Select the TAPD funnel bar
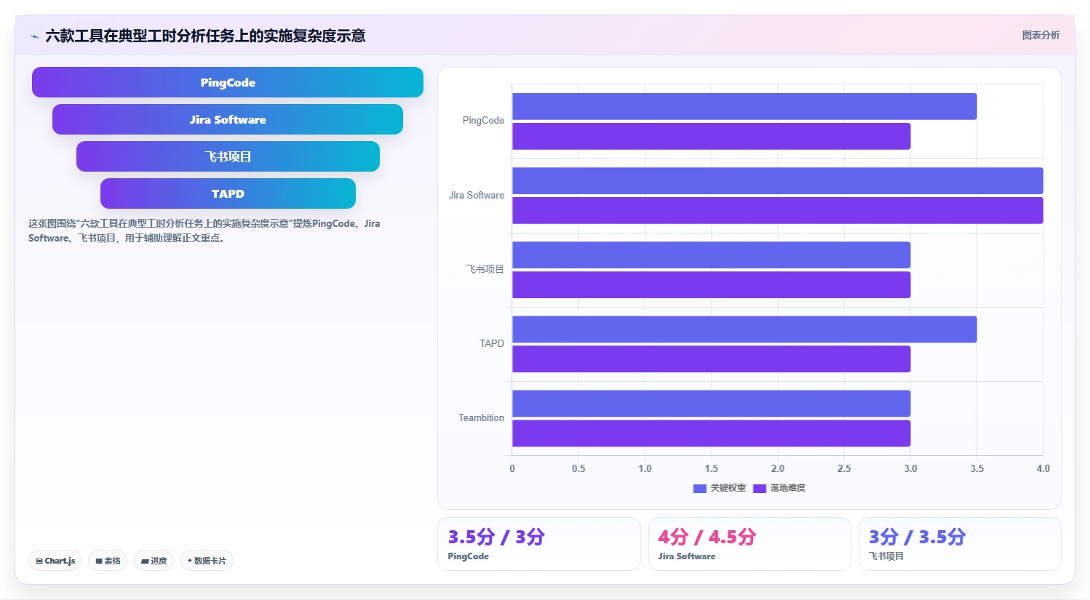The image size is (1090, 600). point(228,193)
